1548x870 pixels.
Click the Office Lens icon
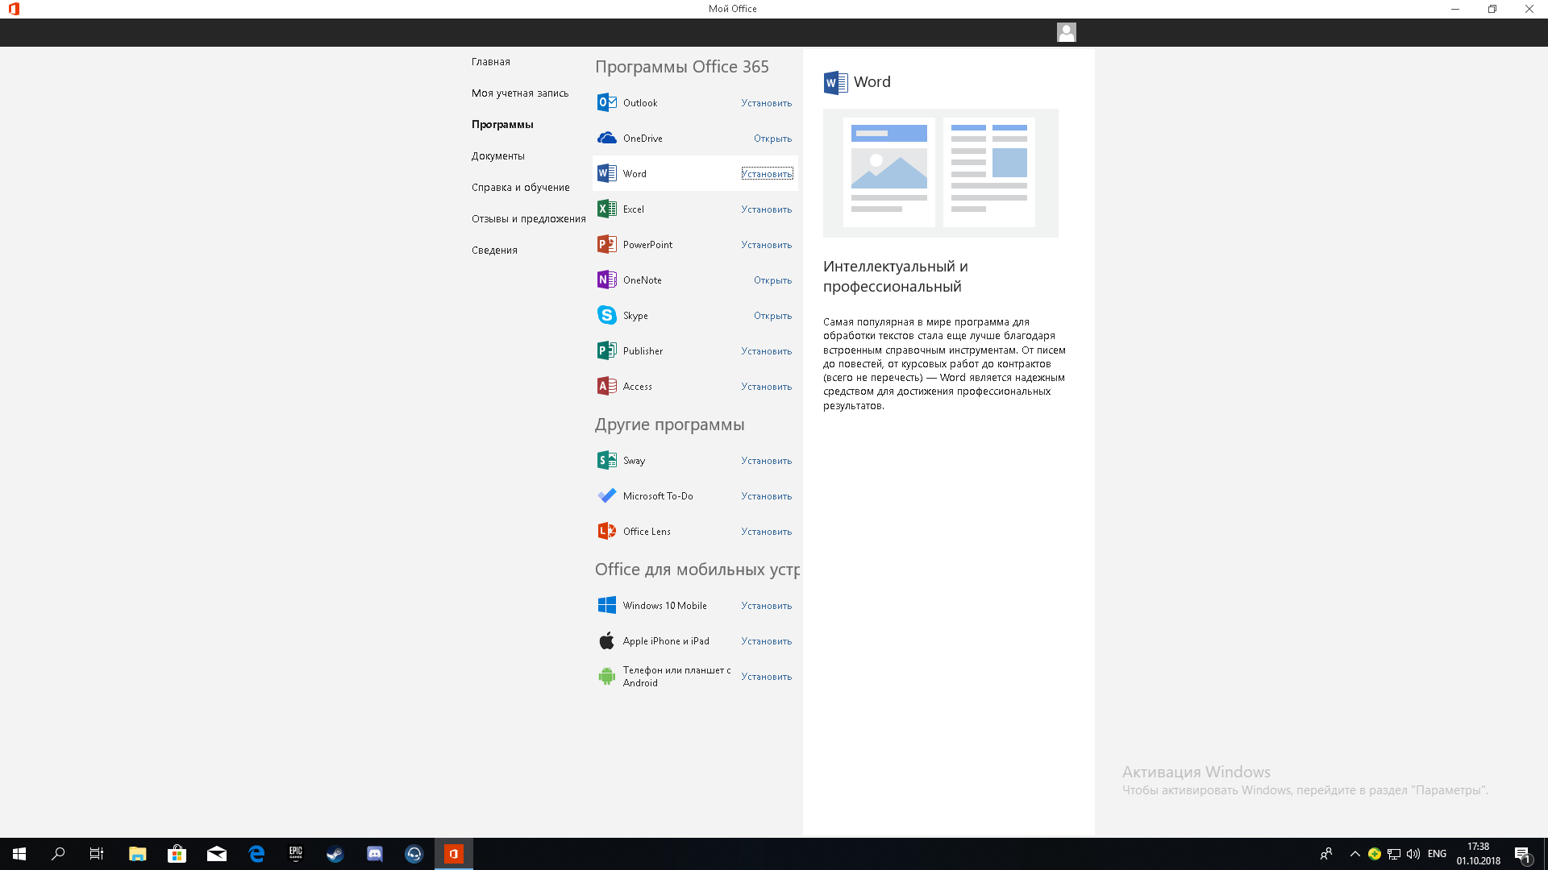[x=606, y=532]
